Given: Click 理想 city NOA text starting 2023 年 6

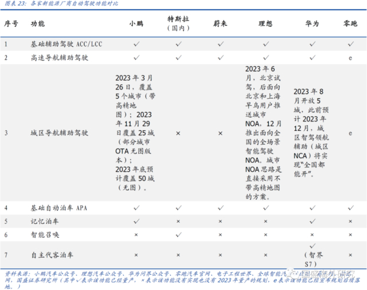Looking at the screenshot, I should 263,133.
